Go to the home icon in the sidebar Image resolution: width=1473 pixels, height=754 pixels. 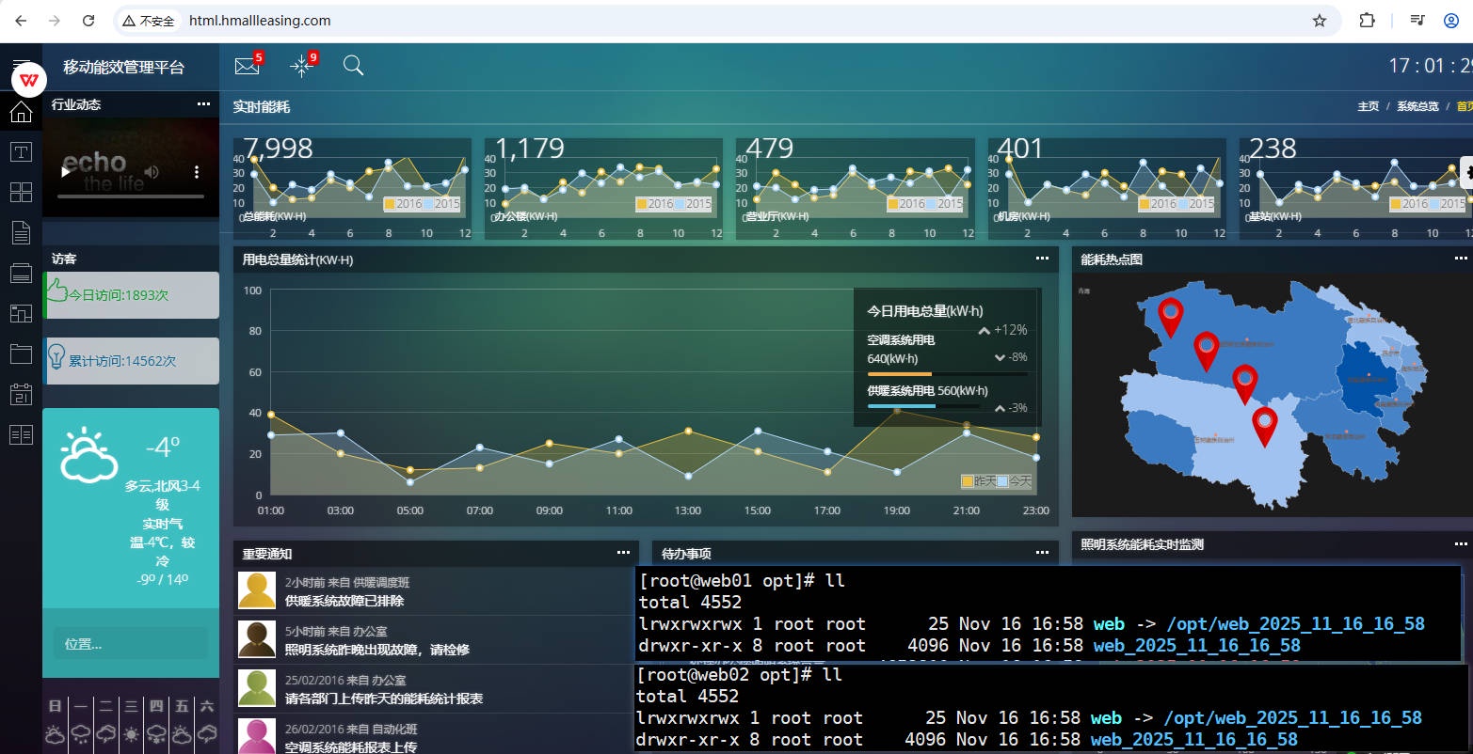point(21,112)
